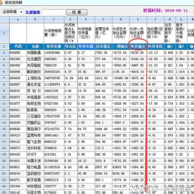The width and height of the screenshot is (194, 194).
Task: Select column G header
Action: tap(103, 19)
